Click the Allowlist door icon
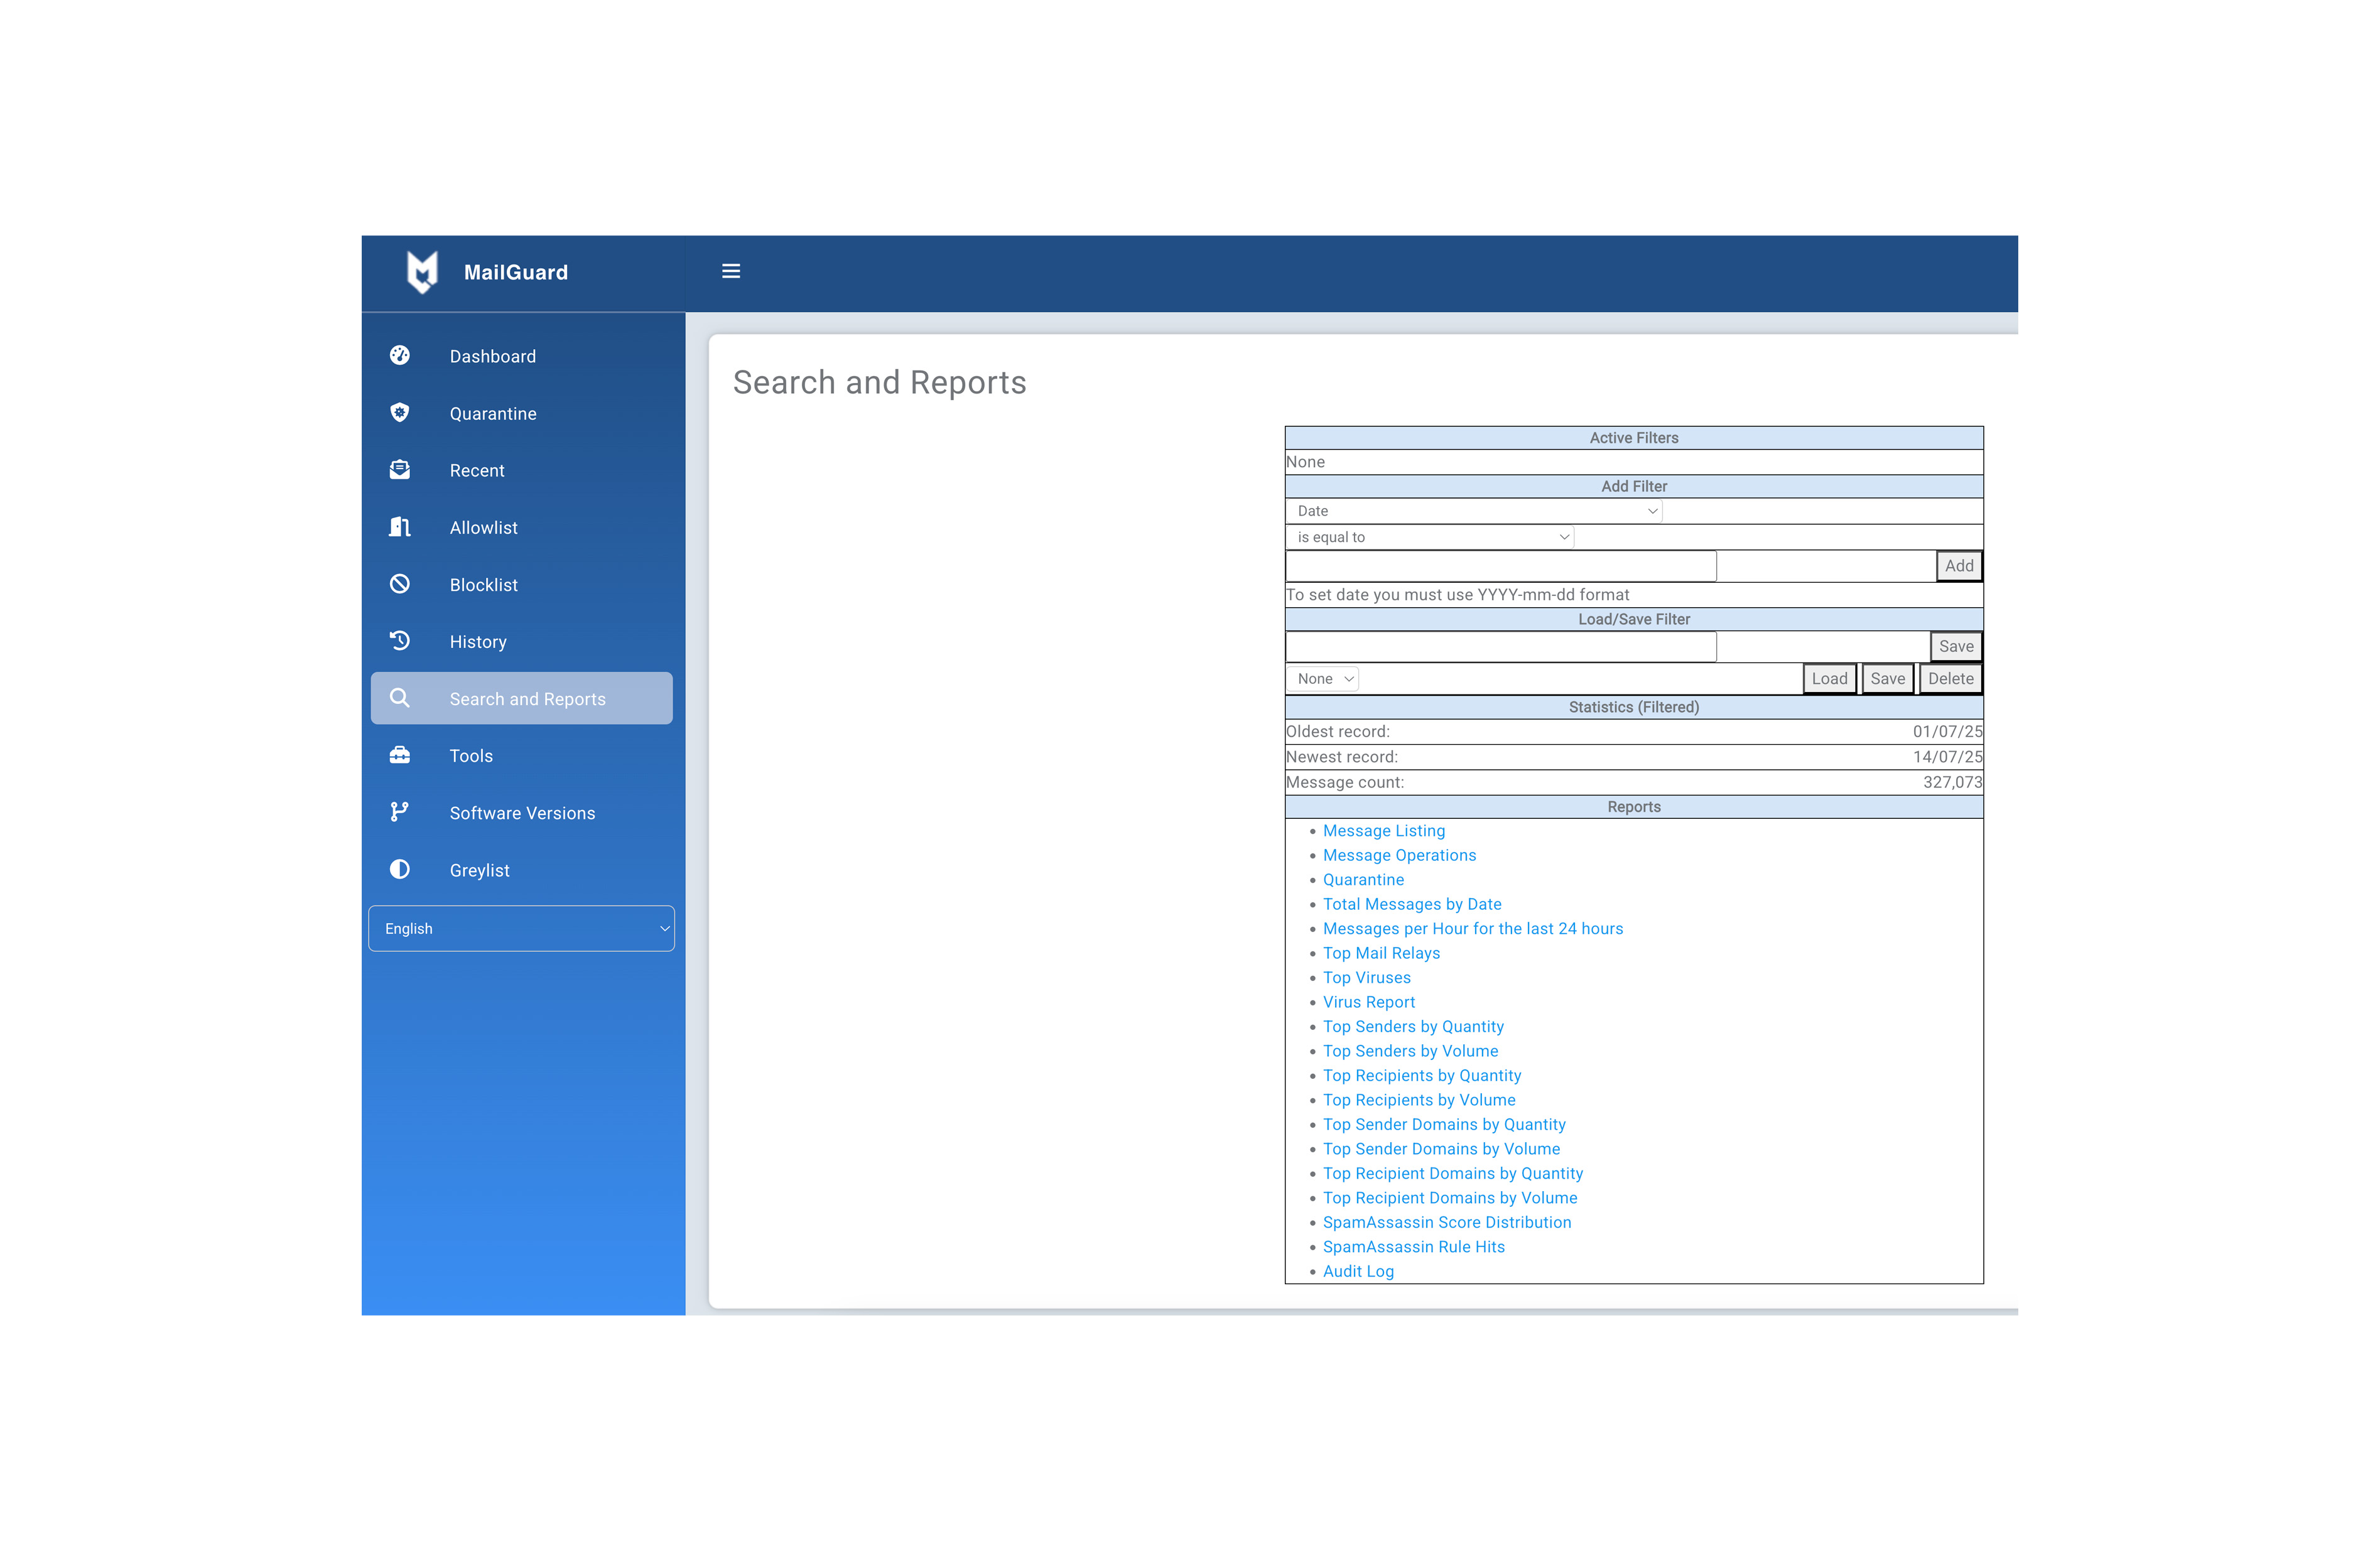This screenshot has height=1551, width=2380. tap(400, 526)
